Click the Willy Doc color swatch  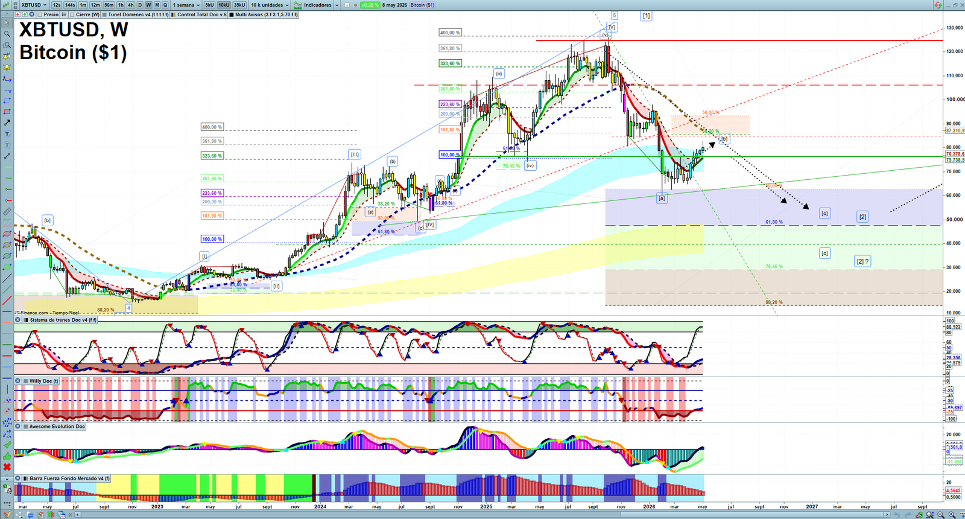pyautogui.click(x=25, y=381)
